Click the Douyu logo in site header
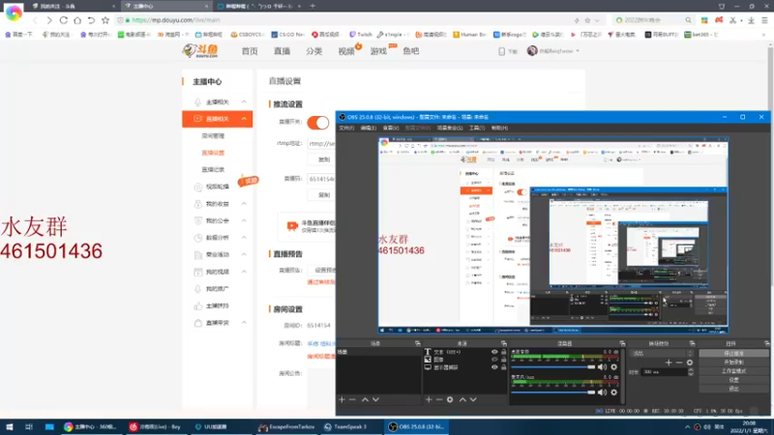The height and width of the screenshot is (435, 774). (200, 51)
